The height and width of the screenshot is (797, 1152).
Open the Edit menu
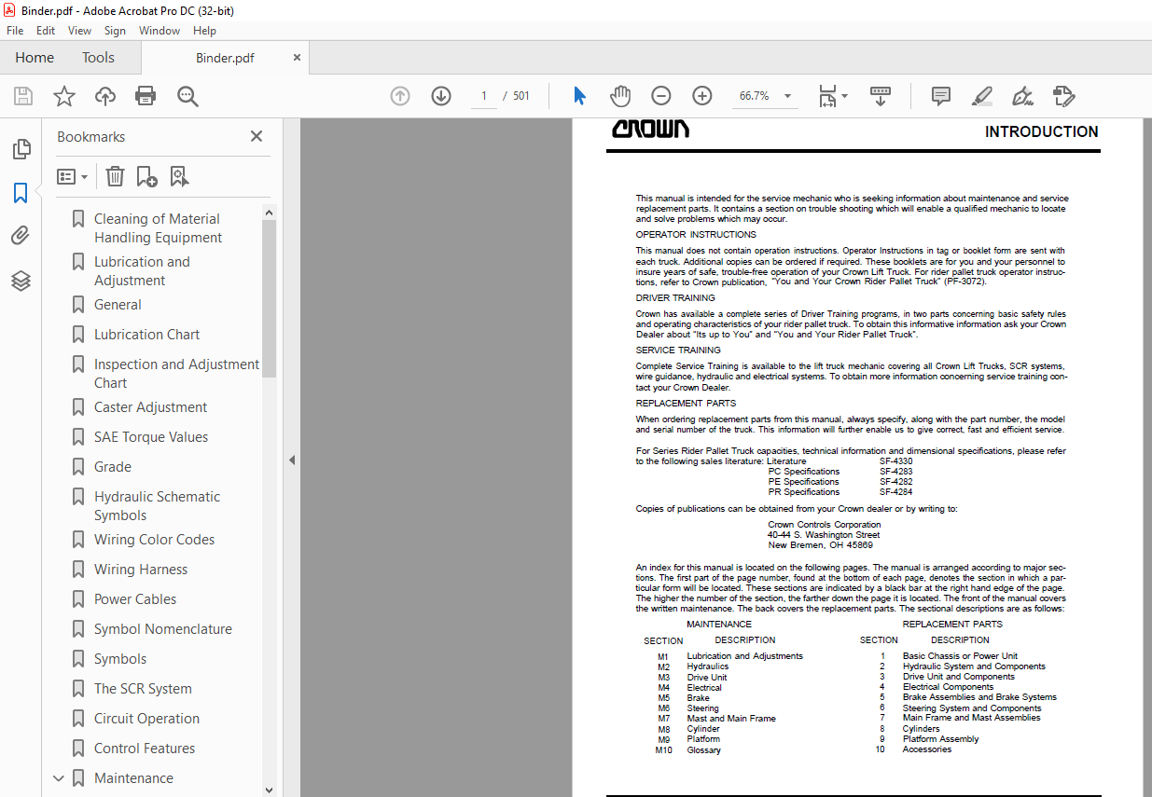[46, 31]
